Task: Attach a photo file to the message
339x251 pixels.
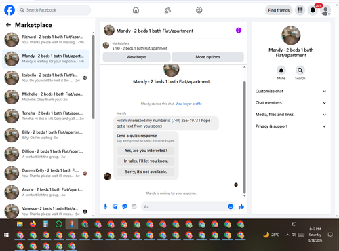Action: (115, 206)
